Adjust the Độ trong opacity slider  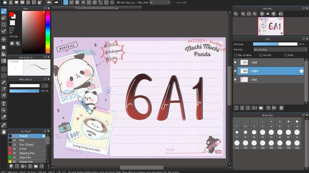pyautogui.click(x=275, y=44)
